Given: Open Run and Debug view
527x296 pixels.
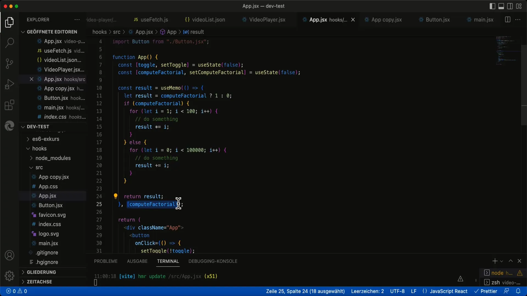Looking at the screenshot, I should [x=9, y=84].
